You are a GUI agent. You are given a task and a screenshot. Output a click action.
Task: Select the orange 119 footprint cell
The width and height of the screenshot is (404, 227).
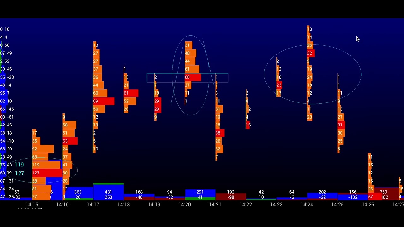46,165
